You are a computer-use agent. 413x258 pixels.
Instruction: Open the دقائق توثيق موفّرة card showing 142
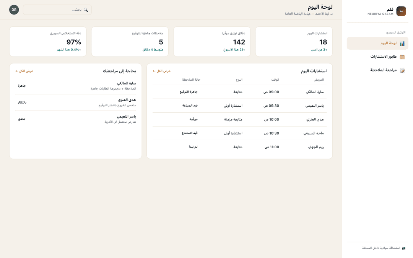212,41
